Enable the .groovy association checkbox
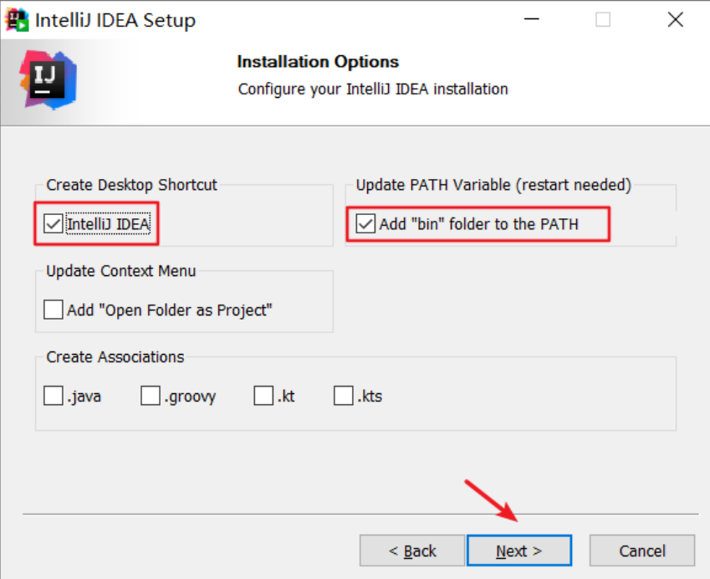Viewport: 710px width, 579px height. [151, 396]
